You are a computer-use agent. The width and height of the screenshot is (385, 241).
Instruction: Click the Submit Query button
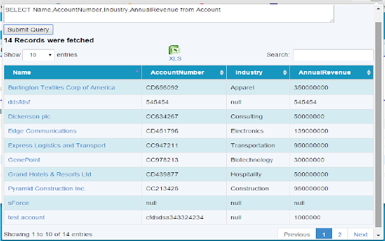tap(29, 30)
